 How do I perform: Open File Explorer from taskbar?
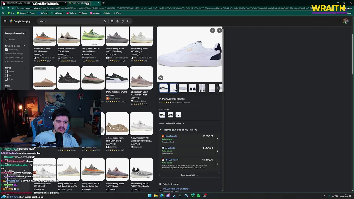pyautogui.click(x=156, y=196)
